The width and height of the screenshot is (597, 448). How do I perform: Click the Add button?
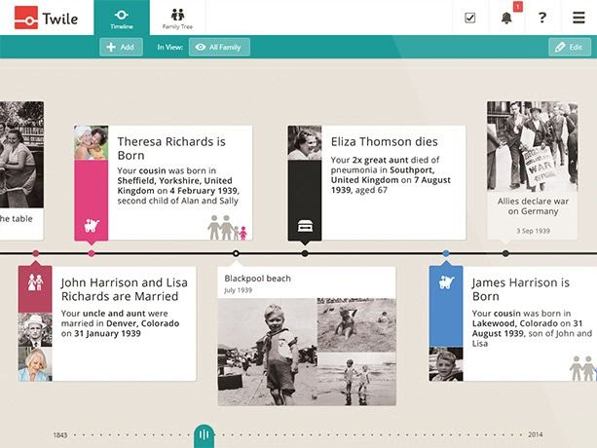[x=121, y=47]
